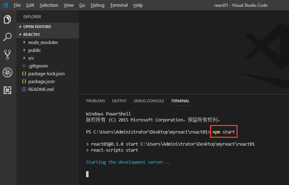Open the README.md file
289x185 pixels.
coord(41,89)
